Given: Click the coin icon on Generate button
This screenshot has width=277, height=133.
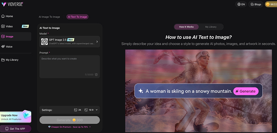Looking at the screenshot, I should [x=74, y=120].
